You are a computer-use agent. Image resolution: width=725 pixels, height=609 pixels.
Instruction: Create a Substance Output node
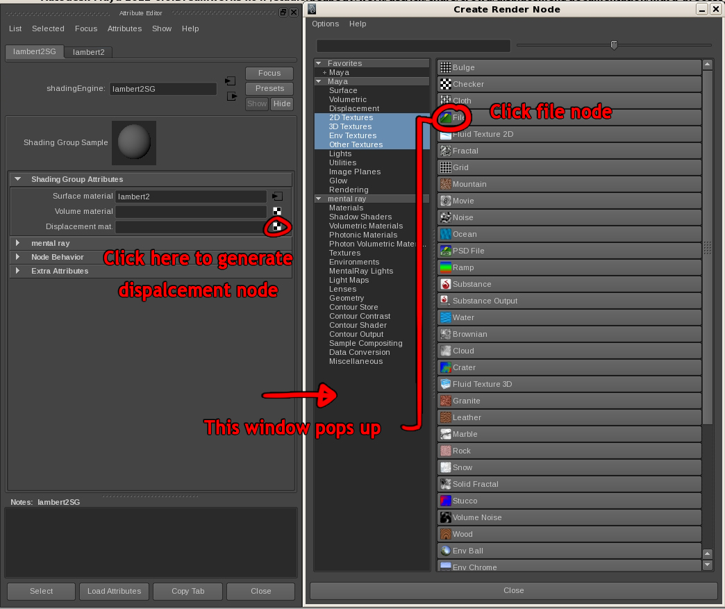(x=569, y=301)
